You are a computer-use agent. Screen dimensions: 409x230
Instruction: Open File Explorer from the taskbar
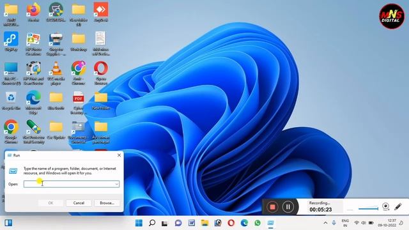click(x=204, y=223)
